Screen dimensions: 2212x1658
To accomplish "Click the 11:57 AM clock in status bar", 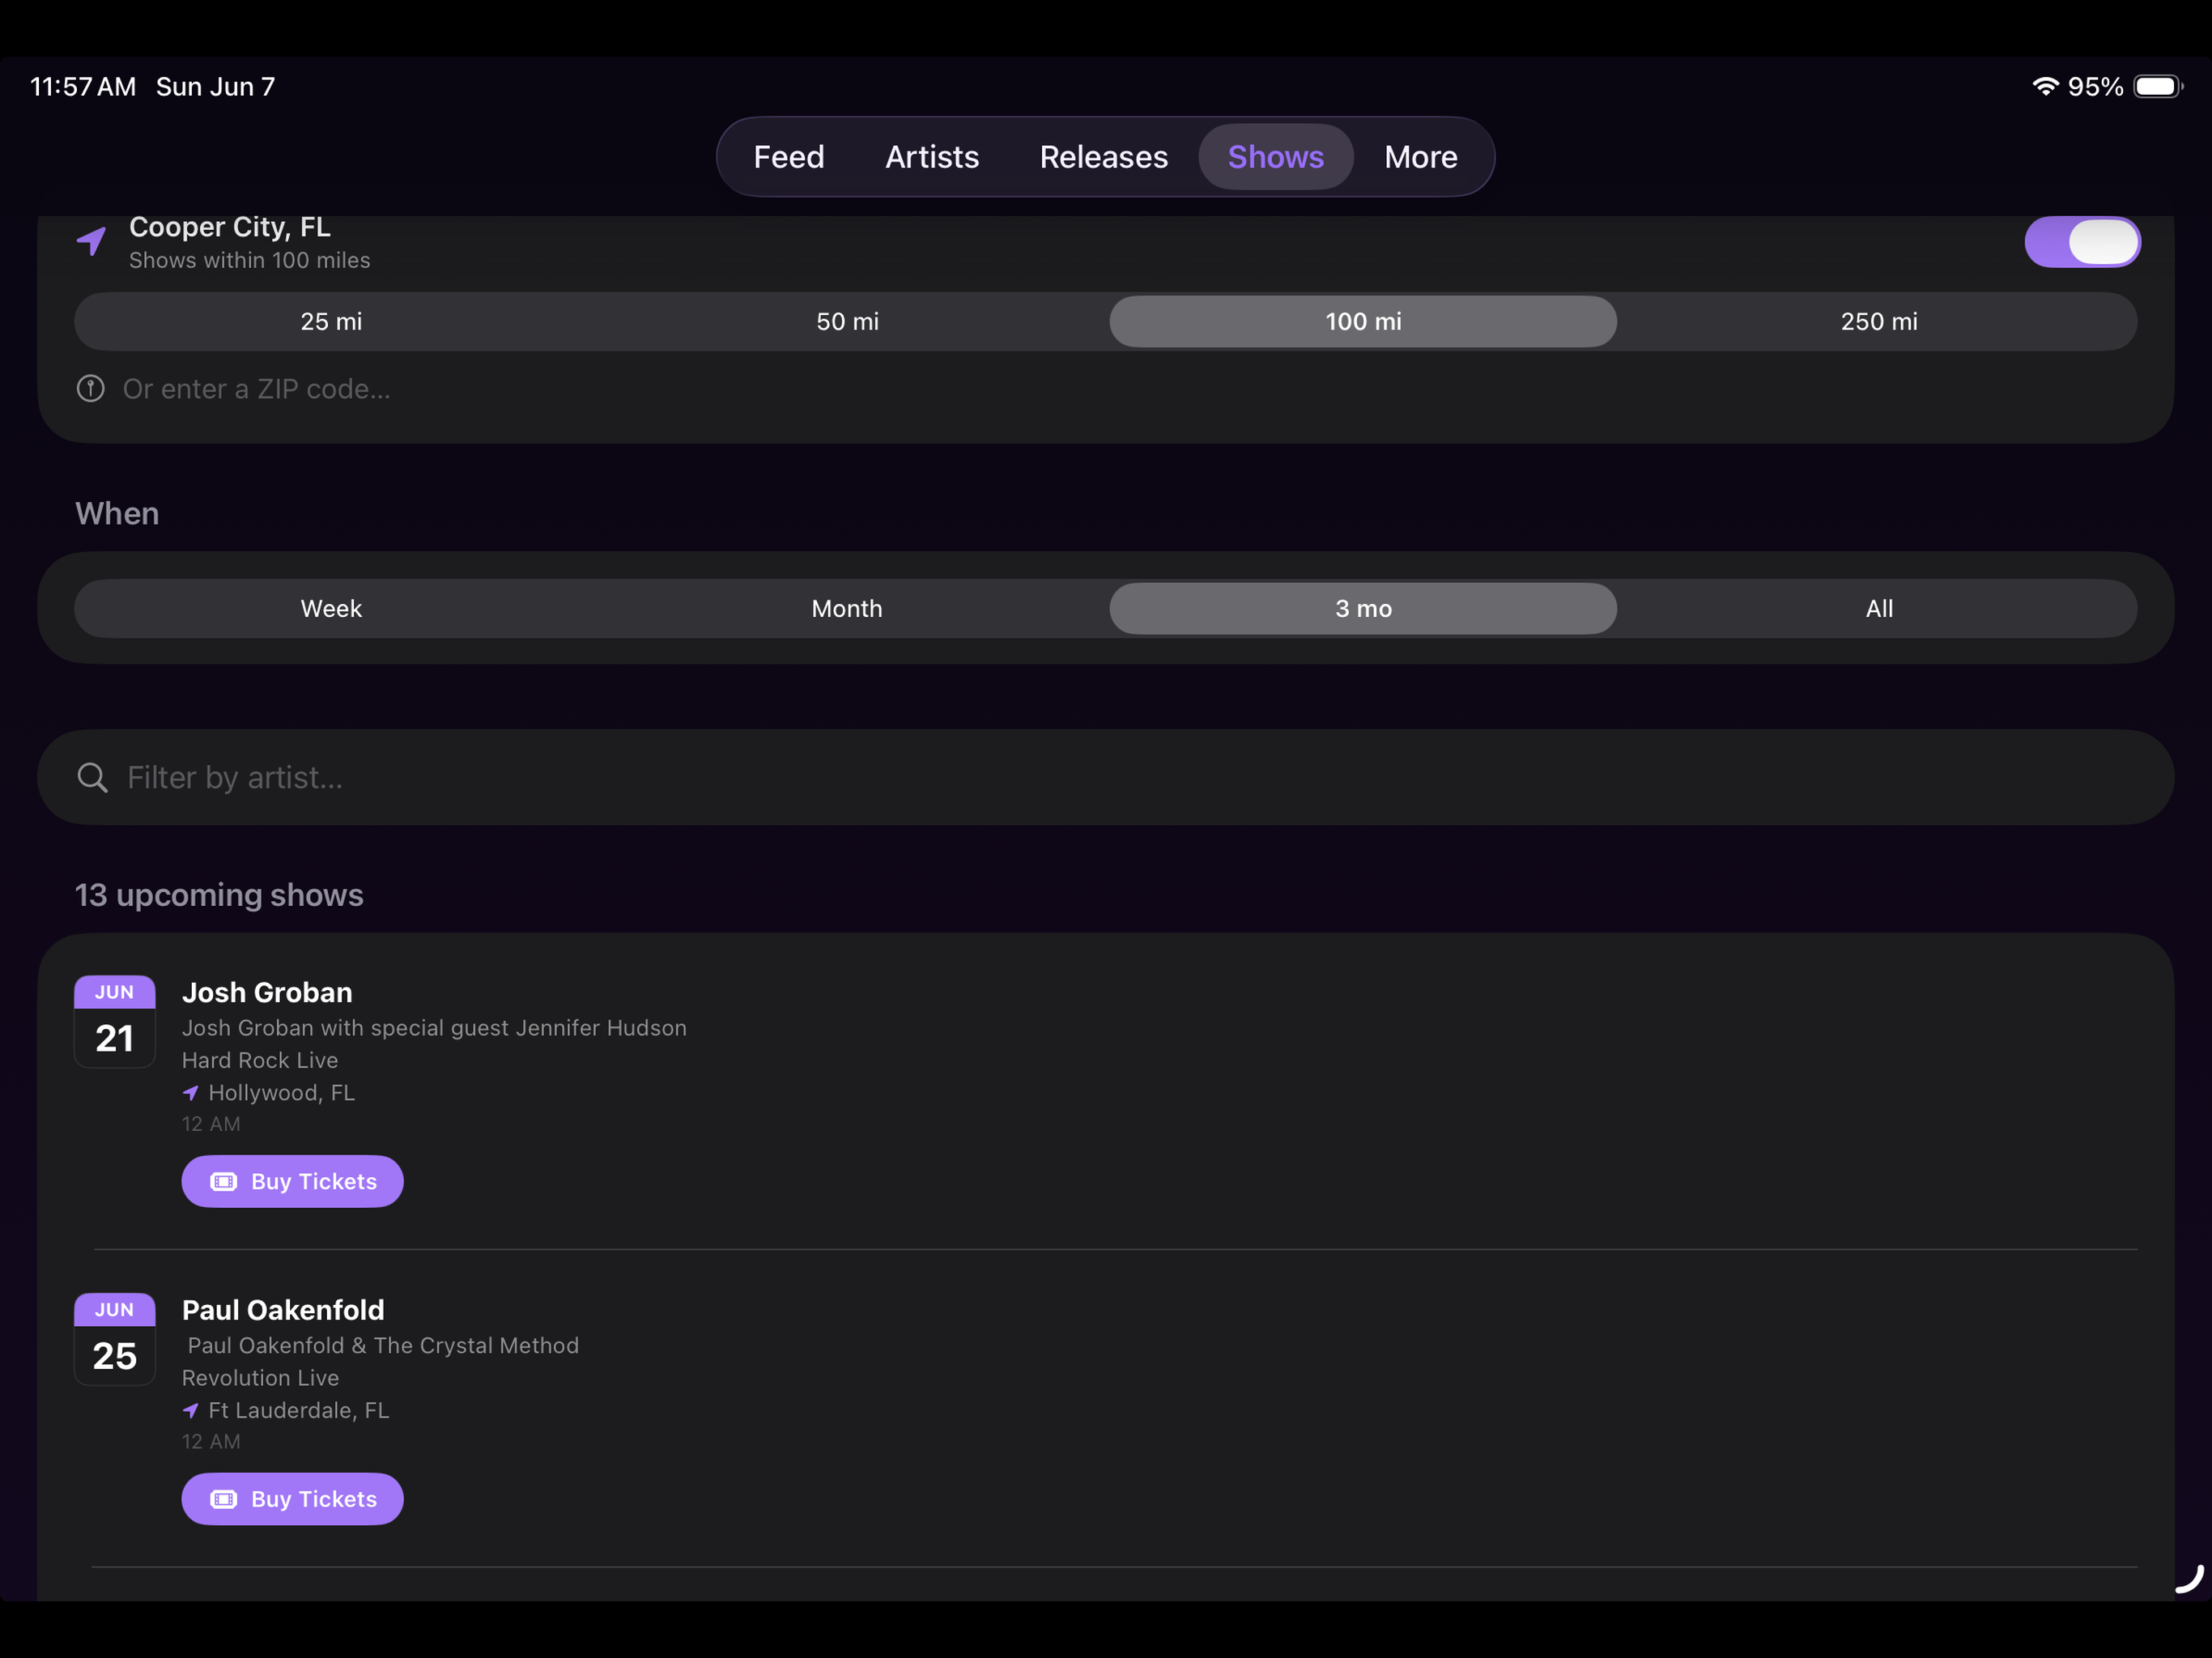I will pos(83,87).
